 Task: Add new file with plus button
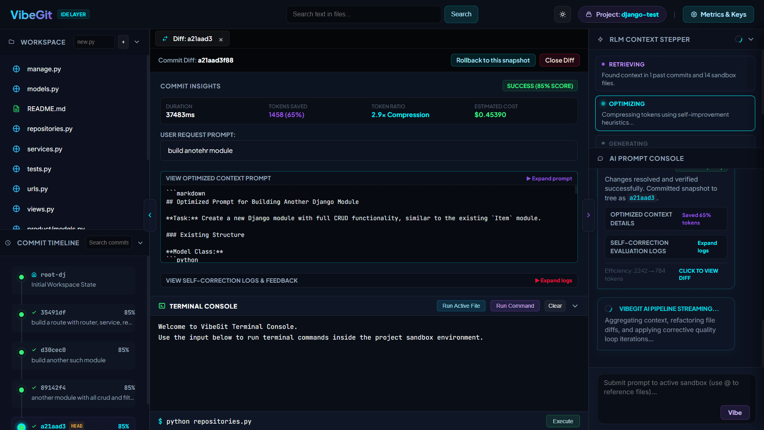pos(123,42)
